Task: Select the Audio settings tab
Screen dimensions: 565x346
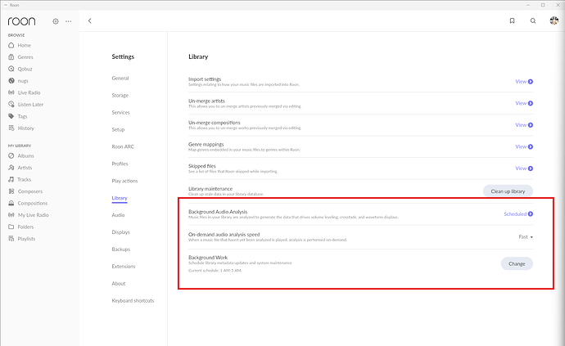Action: point(118,215)
